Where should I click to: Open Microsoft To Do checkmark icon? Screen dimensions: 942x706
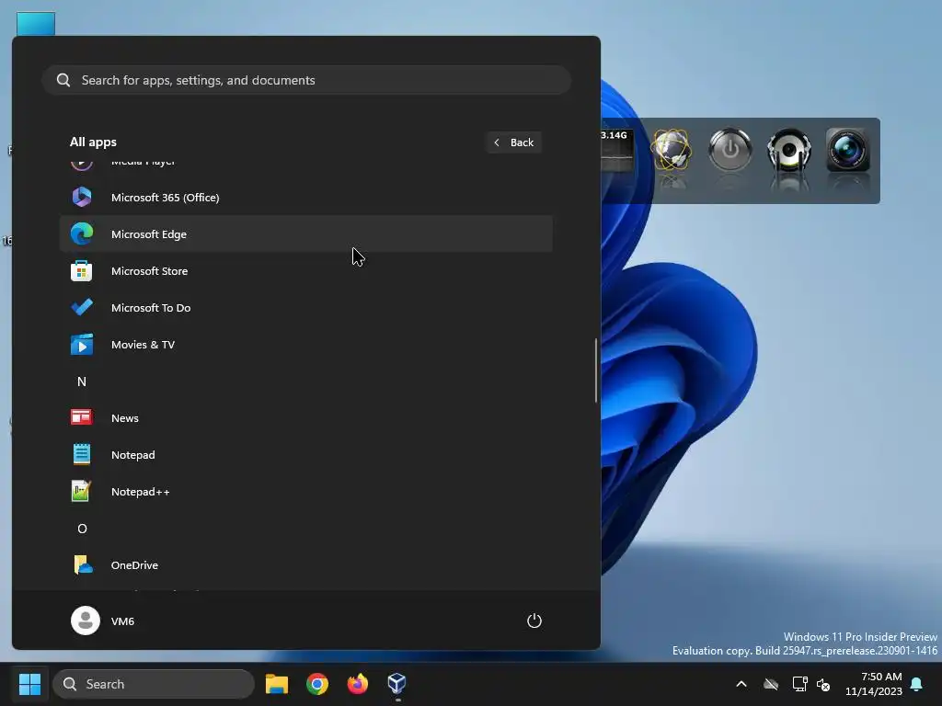point(82,307)
